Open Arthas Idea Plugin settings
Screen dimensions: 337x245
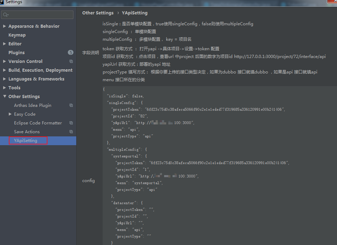[33, 105]
